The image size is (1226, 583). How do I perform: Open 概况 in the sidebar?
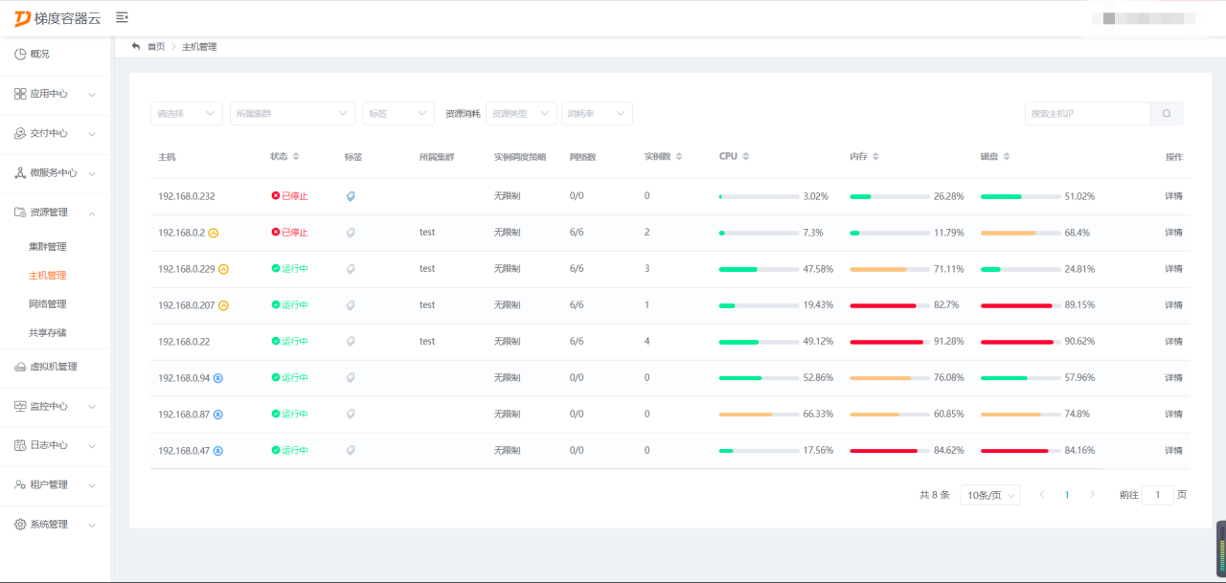point(56,54)
